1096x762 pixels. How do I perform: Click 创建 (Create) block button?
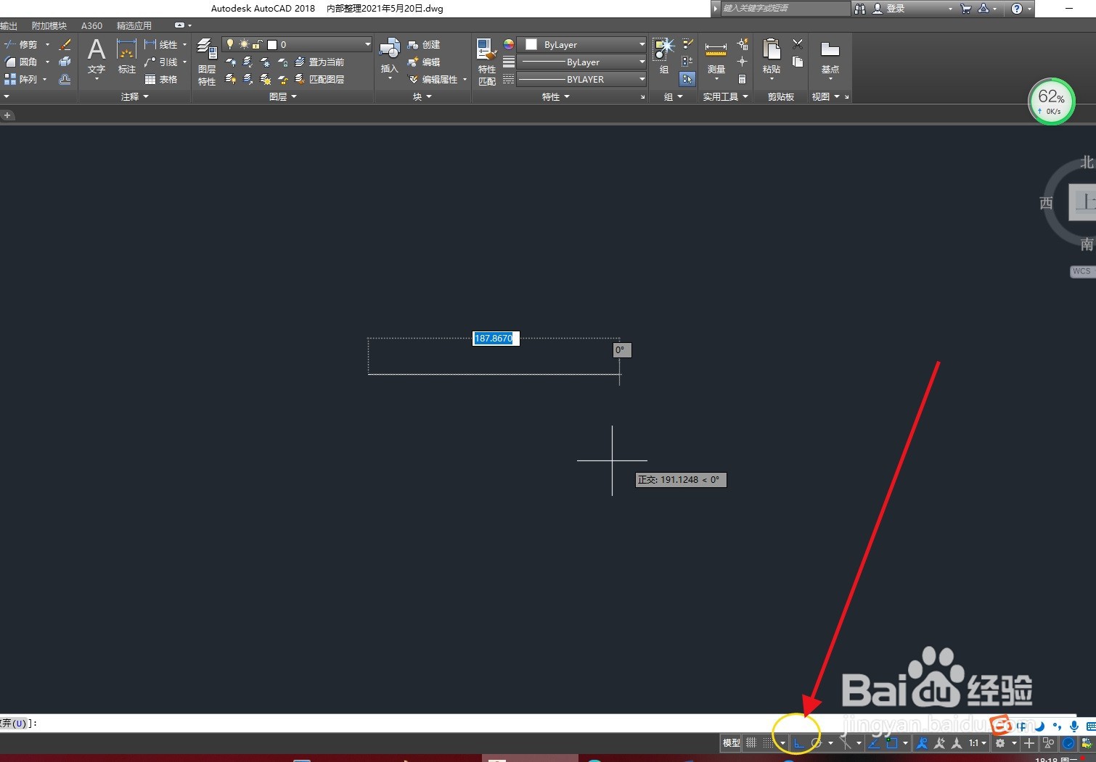(424, 44)
